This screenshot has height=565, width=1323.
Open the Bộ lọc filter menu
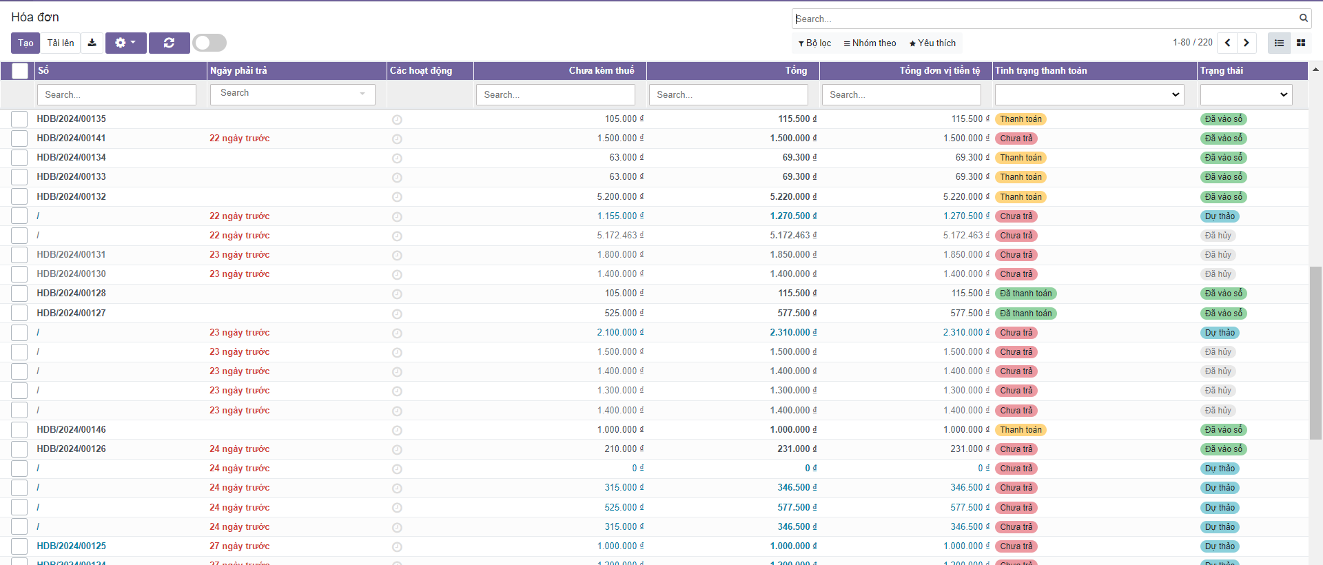[x=814, y=43]
